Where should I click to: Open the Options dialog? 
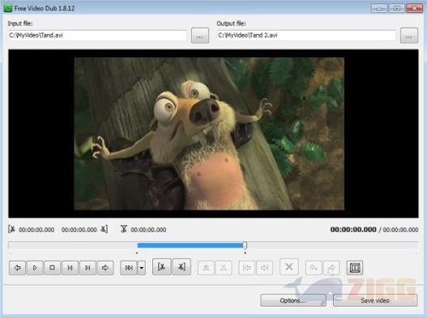(293, 300)
